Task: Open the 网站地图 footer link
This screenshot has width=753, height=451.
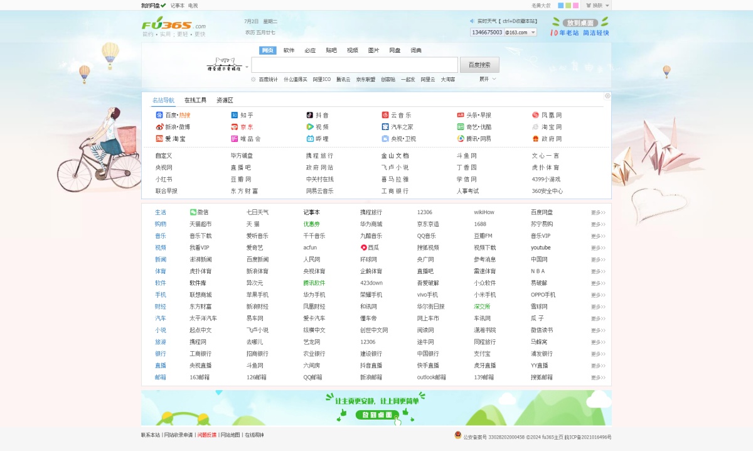Action: (230, 435)
